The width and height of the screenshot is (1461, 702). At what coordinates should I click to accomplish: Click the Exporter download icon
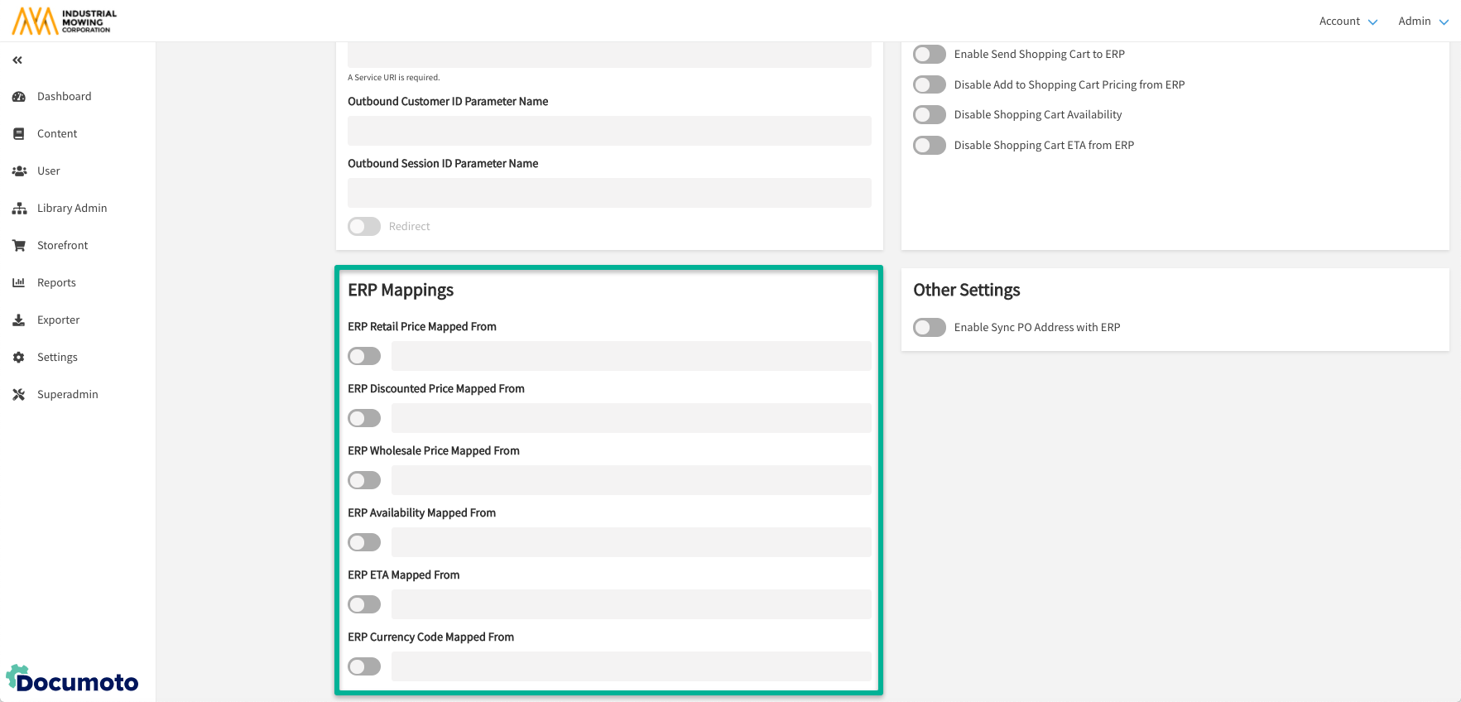(19, 320)
